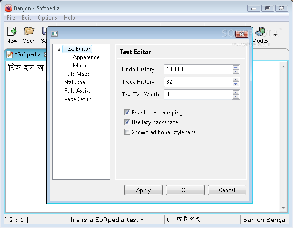Disable the Enable text wrapping checkbox
Viewport: 293px width, 228px height.
(127, 112)
